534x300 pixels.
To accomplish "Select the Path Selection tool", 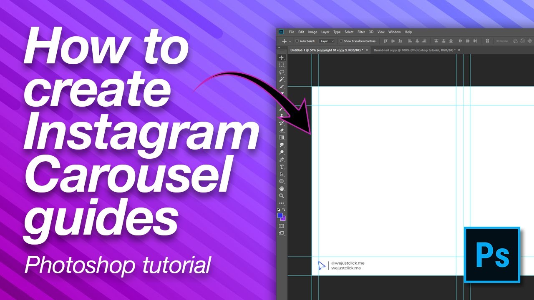I will pos(282,174).
